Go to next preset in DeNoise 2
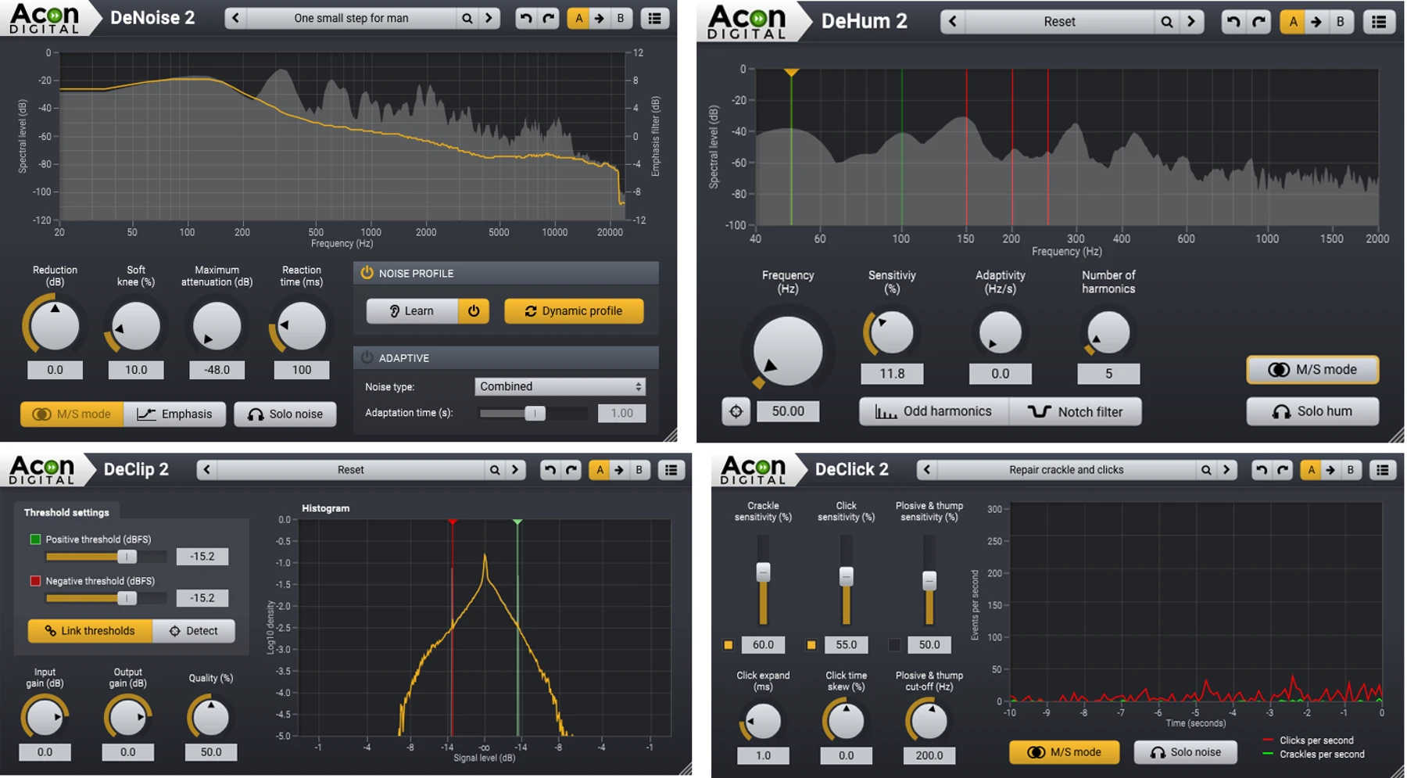Image resolution: width=1407 pixels, height=778 pixels. point(489,18)
